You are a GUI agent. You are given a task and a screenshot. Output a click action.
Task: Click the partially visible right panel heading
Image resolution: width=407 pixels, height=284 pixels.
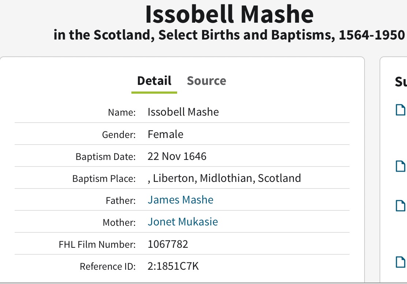pyautogui.click(x=401, y=82)
